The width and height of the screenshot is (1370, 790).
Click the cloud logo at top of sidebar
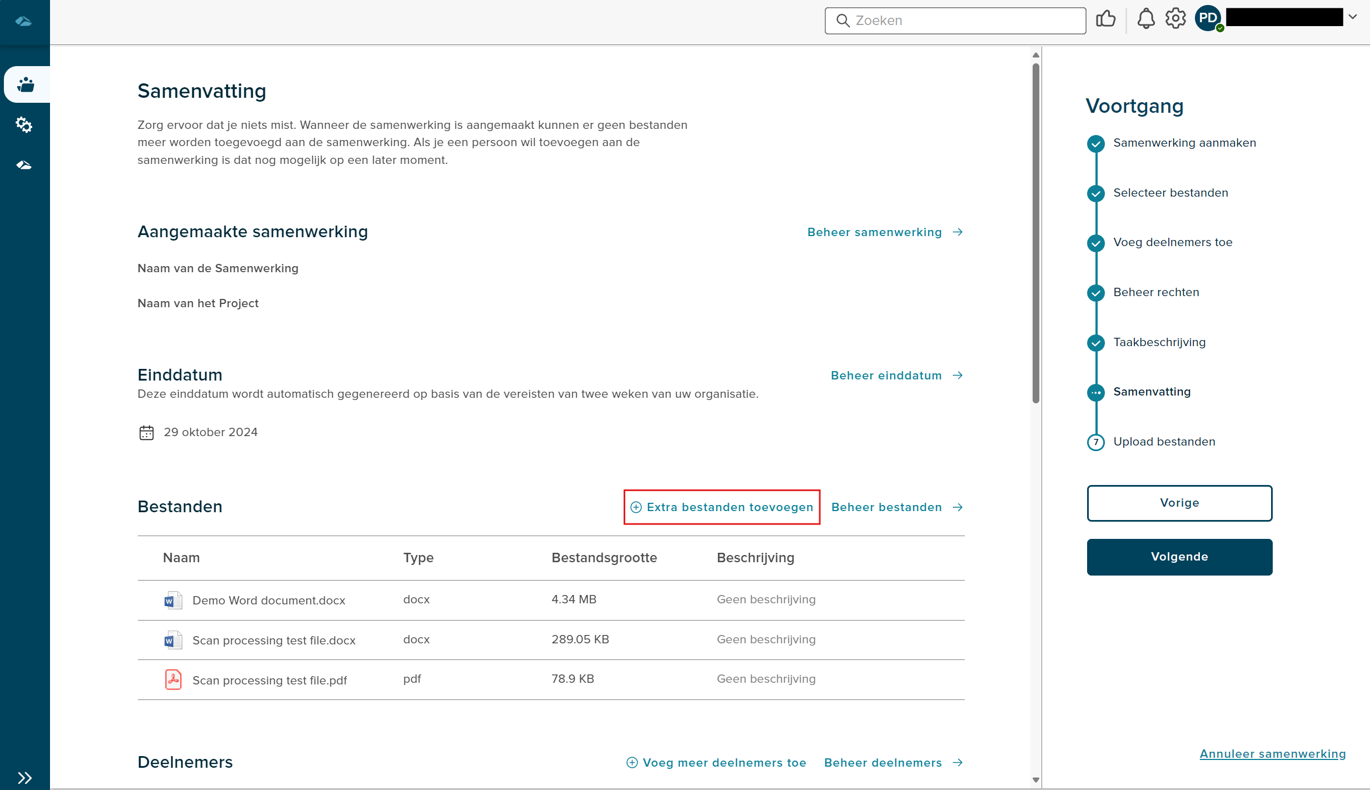coord(23,22)
